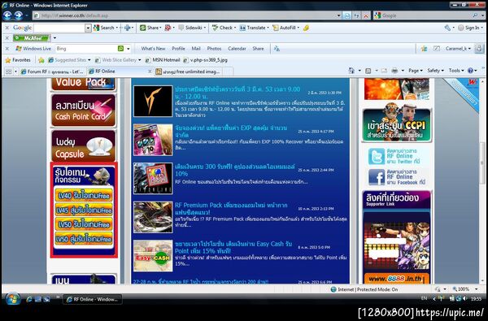
Task: Open Sidewiki from the Google toolbar
Action: 192,28
